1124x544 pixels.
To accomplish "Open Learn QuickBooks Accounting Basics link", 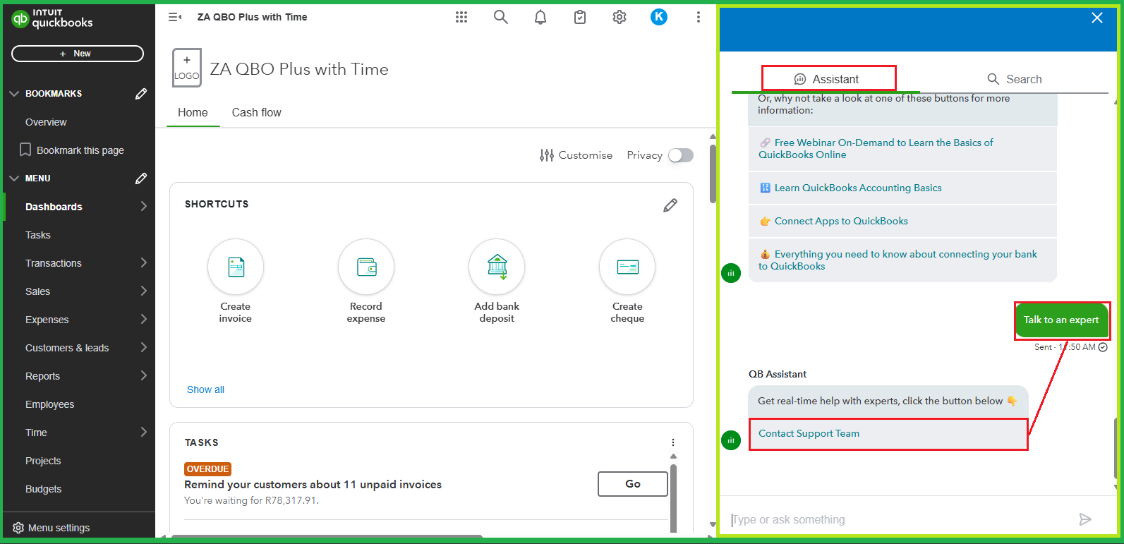I will 902,188.
